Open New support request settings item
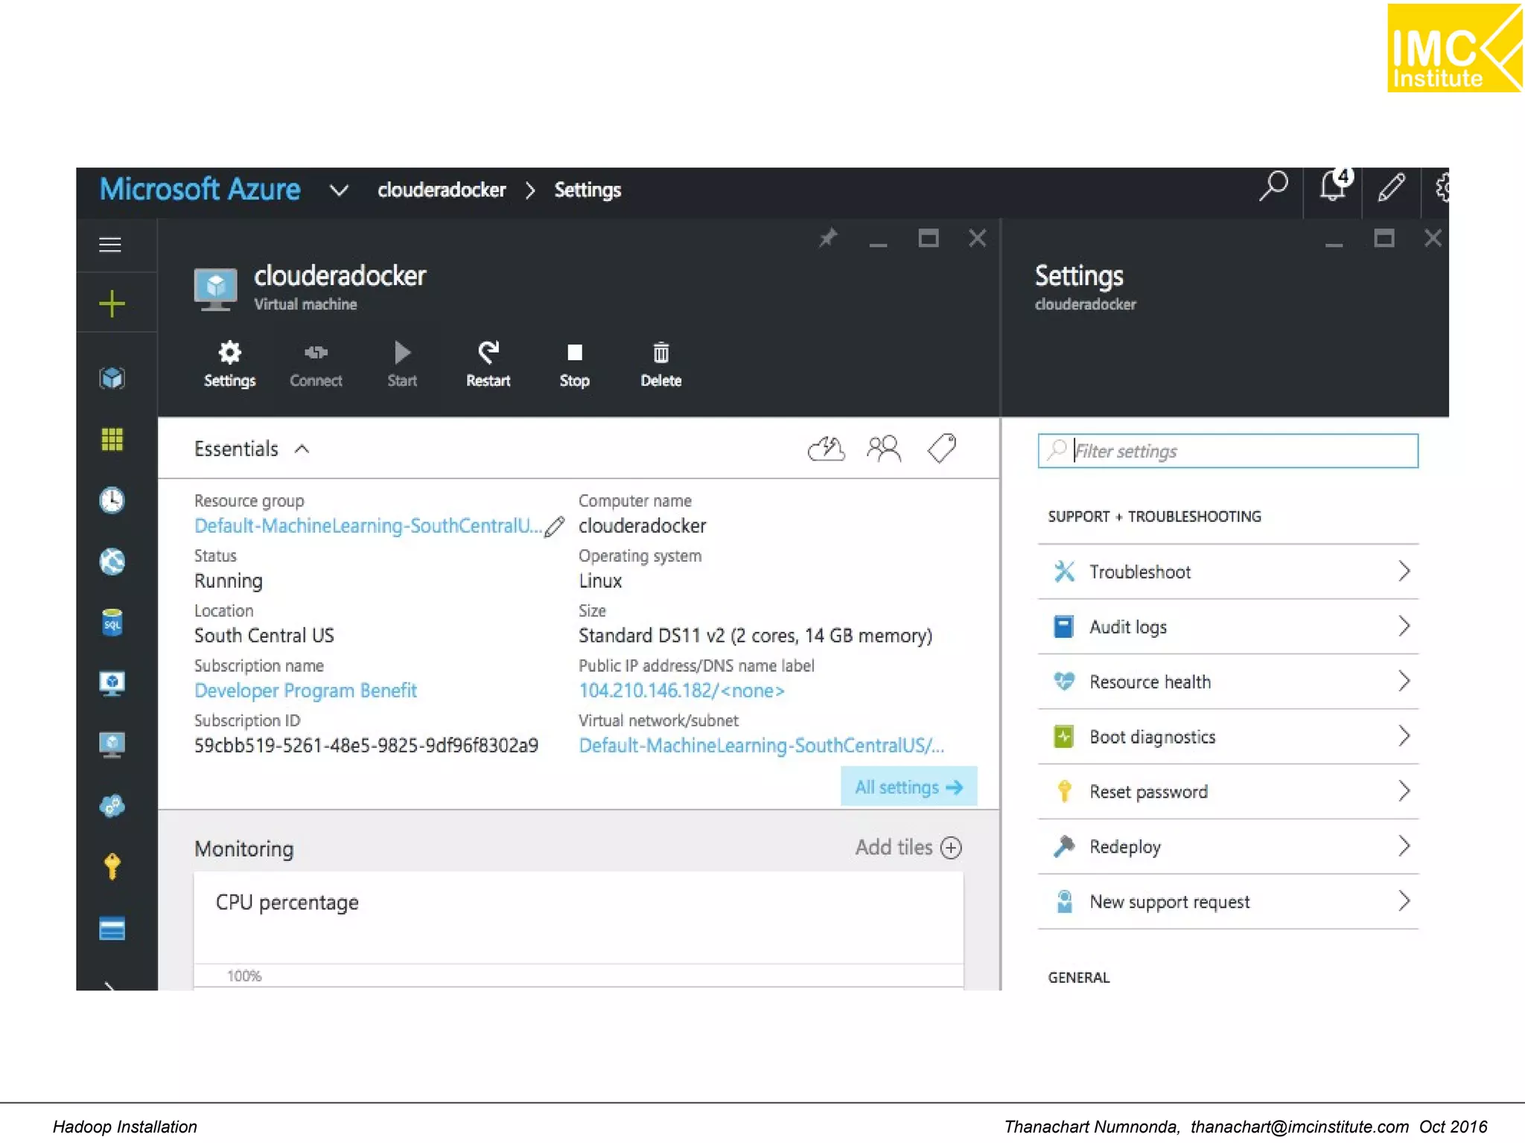This screenshot has width=1525, height=1143. [1228, 902]
